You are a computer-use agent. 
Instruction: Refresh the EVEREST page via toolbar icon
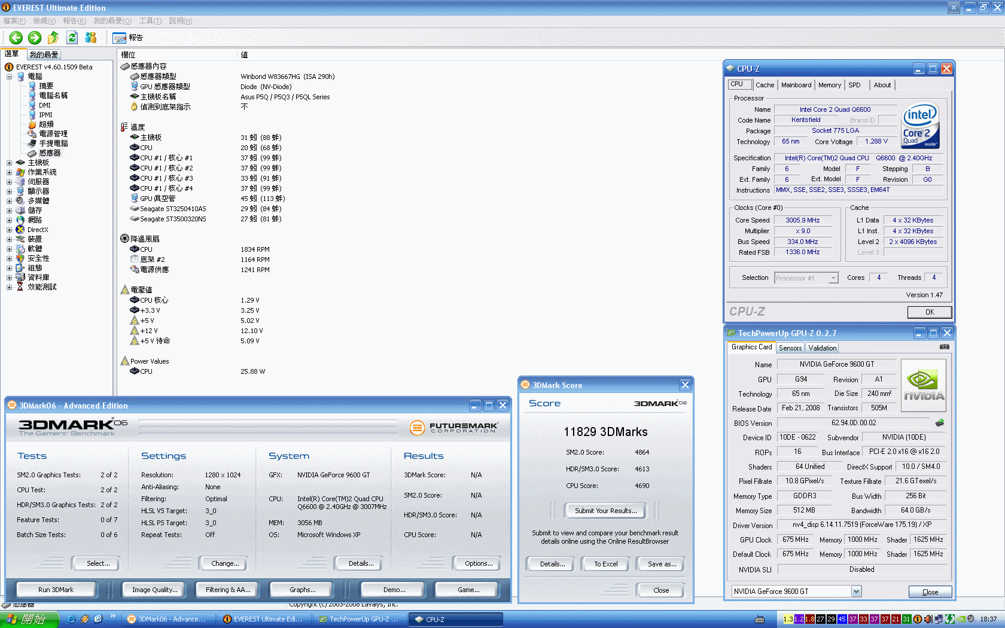pos(72,38)
